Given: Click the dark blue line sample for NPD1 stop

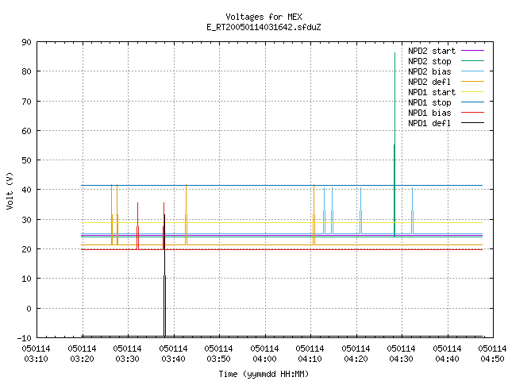Looking at the screenshot, I should (x=472, y=102).
